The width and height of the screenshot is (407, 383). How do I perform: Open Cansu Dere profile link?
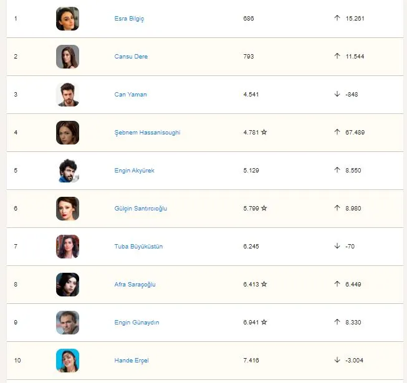(x=131, y=57)
